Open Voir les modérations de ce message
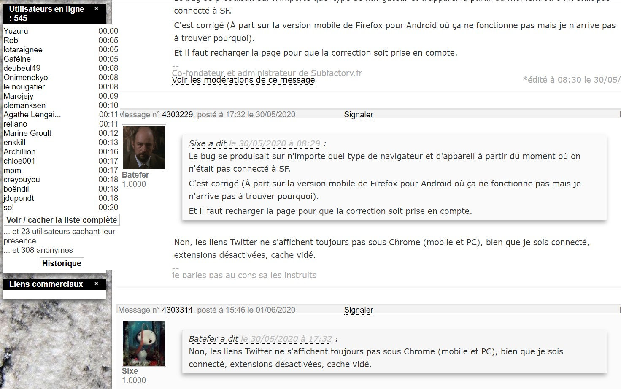621x389 pixels. pos(243,80)
